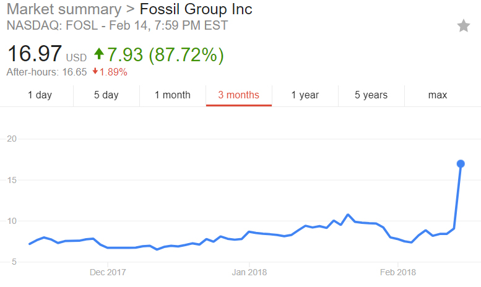The height and width of the screenshot is (287, 481).
Task: Click the 7.93 (87.72%) change text
Action: [x=165, y=54]
